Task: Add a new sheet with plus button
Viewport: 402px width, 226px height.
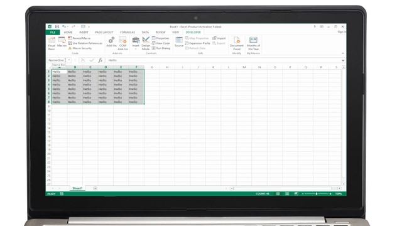Action: click(95, 188)
